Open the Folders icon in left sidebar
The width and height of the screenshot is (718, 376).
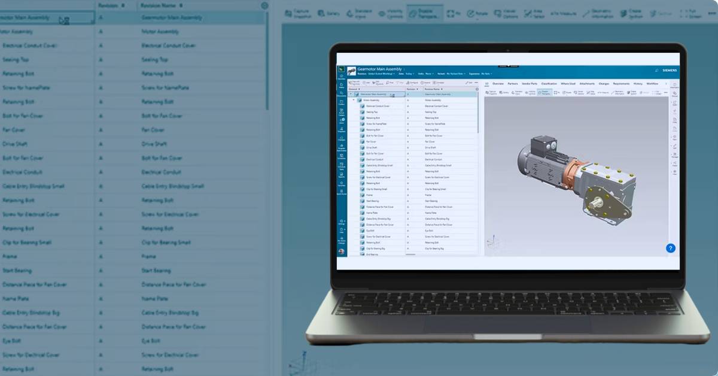[x=341, y=101]
